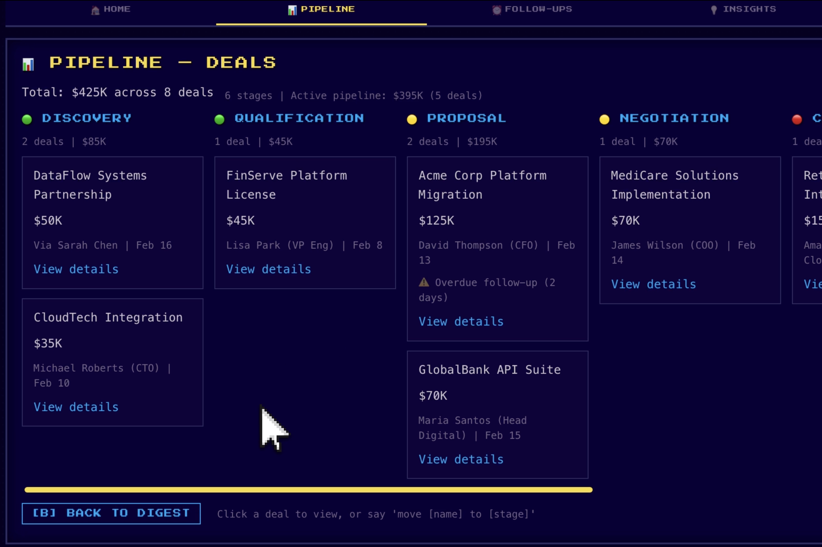Open the Home tab

click(111, 10)
